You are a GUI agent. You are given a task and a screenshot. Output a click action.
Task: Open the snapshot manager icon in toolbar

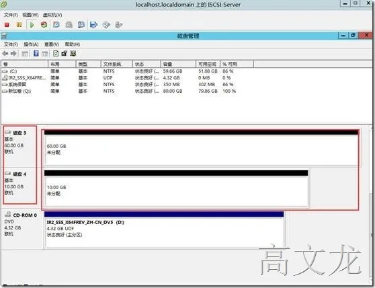pyautogui.click(x=81, y=25)
